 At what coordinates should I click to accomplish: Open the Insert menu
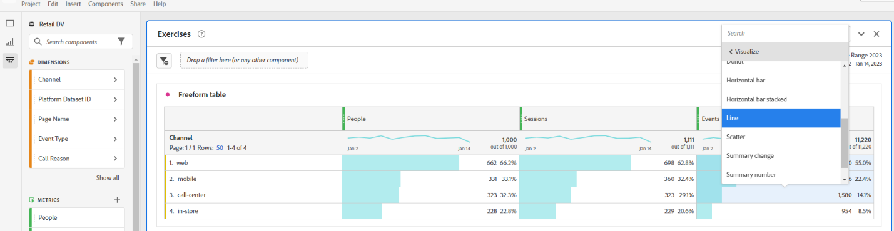tap(73, 4)
